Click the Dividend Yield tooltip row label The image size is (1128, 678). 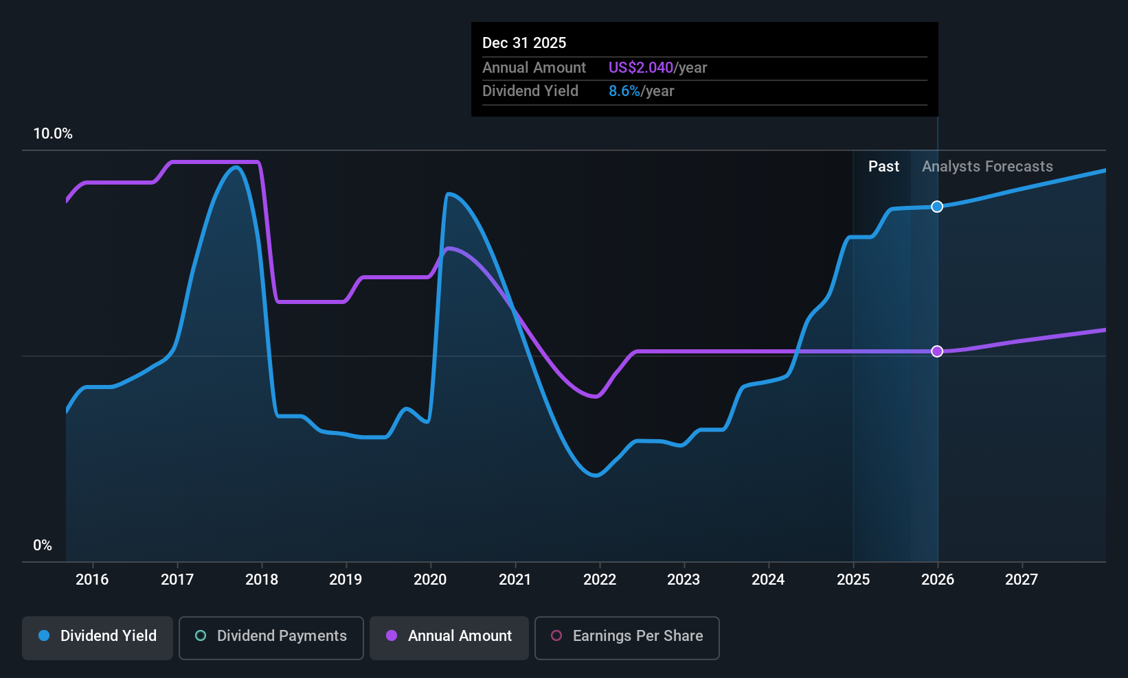point(530,91)
